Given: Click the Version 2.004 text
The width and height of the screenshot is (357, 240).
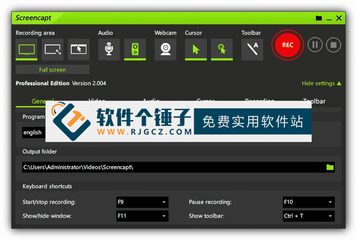Looking at the screenshot, I should click(89, 84).
